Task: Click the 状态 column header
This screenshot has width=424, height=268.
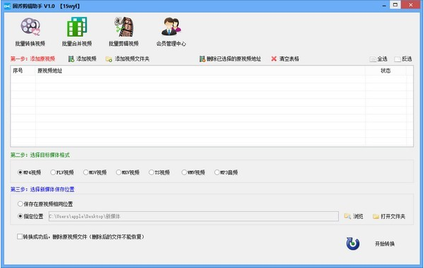Action: click(x=385, y=71)
